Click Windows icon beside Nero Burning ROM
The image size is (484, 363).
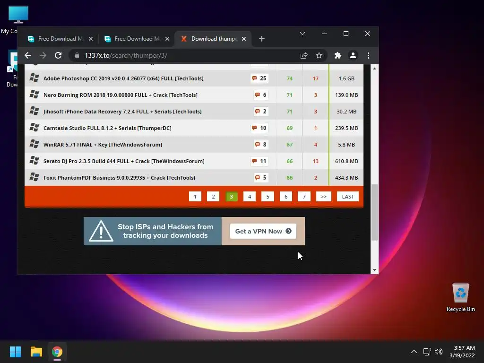click(34, 94)
